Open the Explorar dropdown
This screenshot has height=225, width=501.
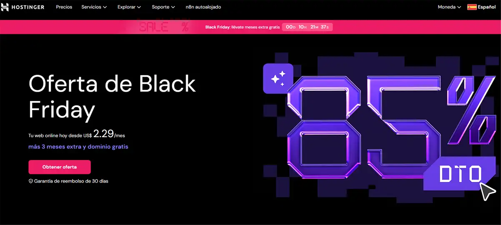[x=129, y=7]
